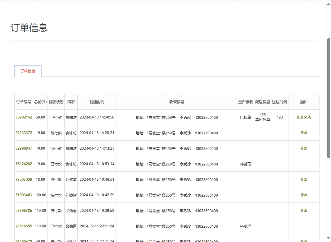This screenshot has height=242, width=331.
Task: Open order number 23516595
Action: click(x=24, y=226)
